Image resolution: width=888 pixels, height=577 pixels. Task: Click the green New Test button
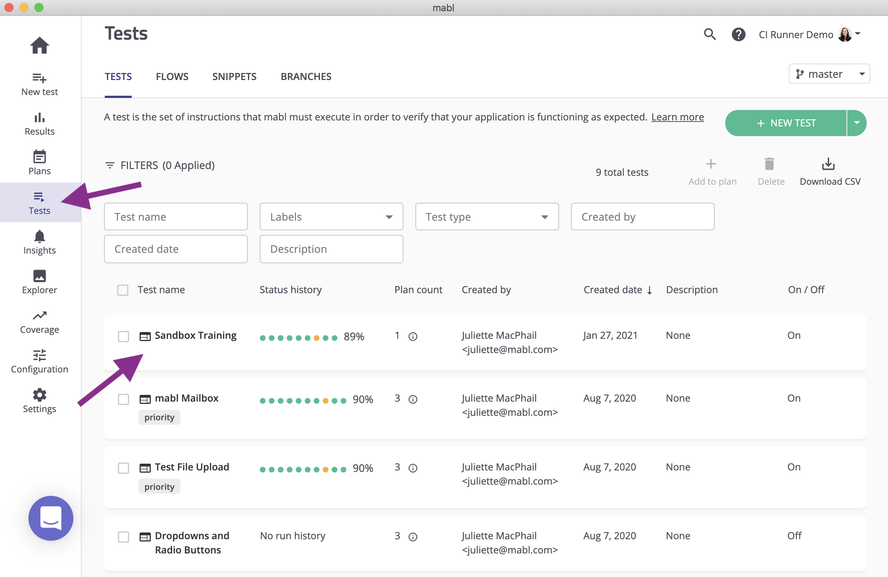coord(785,123)
